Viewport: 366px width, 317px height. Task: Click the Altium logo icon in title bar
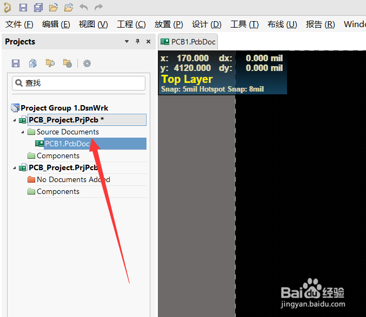point(7,7)
